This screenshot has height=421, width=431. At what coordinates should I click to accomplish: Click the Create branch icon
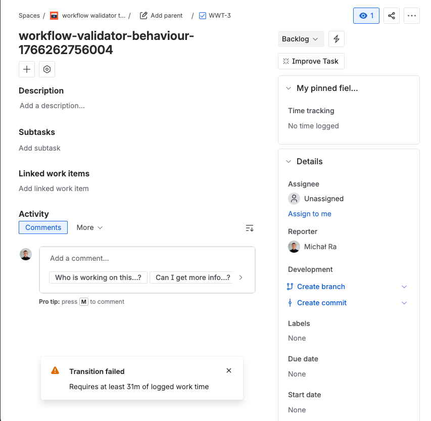290,287
